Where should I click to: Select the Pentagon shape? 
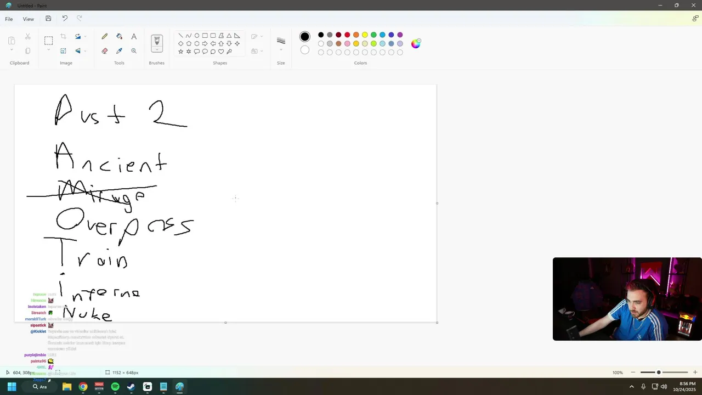(x=189, y=44)
